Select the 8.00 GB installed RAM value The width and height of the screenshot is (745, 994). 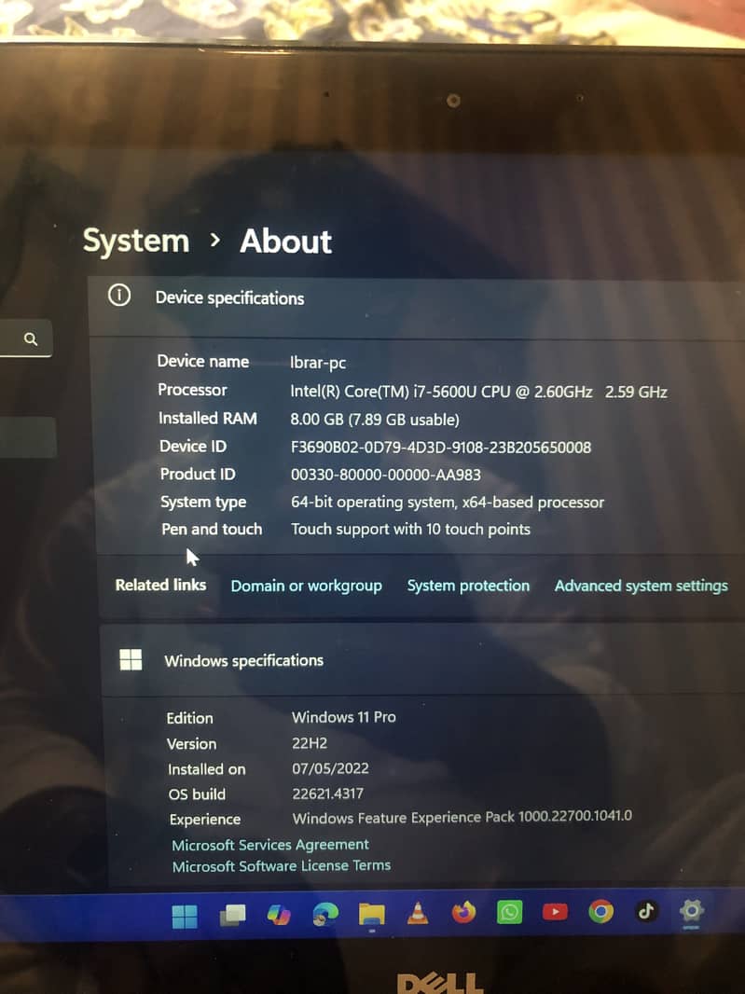click(375, 420)
